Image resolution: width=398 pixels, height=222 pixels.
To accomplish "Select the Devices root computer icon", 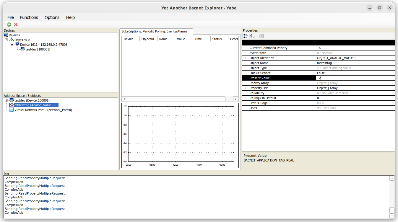I will click(x=6, y=35).
